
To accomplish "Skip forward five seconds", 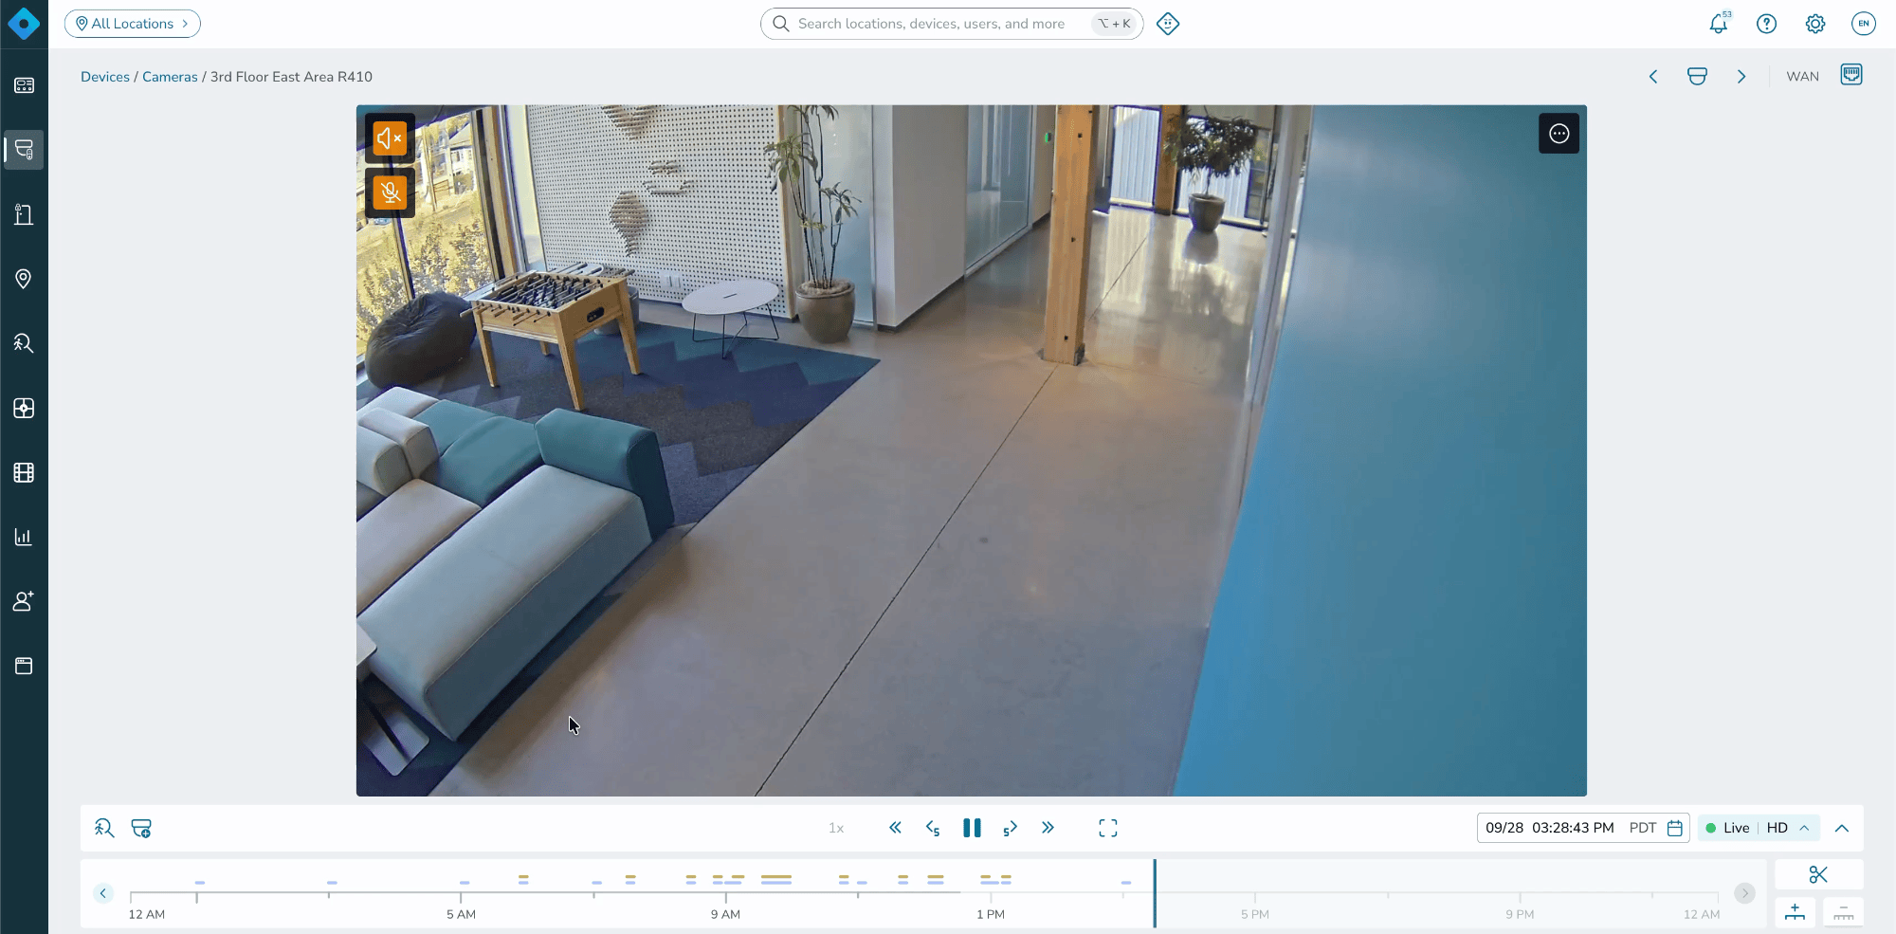I will coord(1010,828).
